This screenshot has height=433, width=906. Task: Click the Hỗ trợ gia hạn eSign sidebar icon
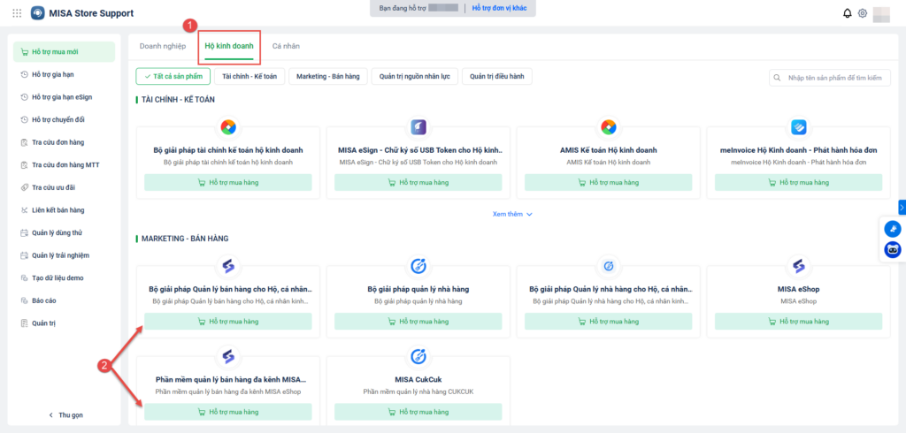click(24, 97)
